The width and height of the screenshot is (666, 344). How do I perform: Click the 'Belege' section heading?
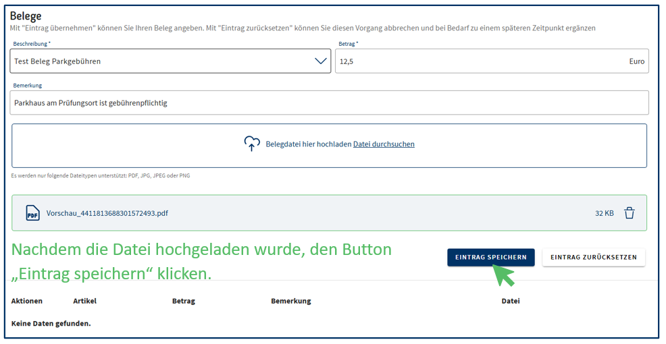(26, 16)
